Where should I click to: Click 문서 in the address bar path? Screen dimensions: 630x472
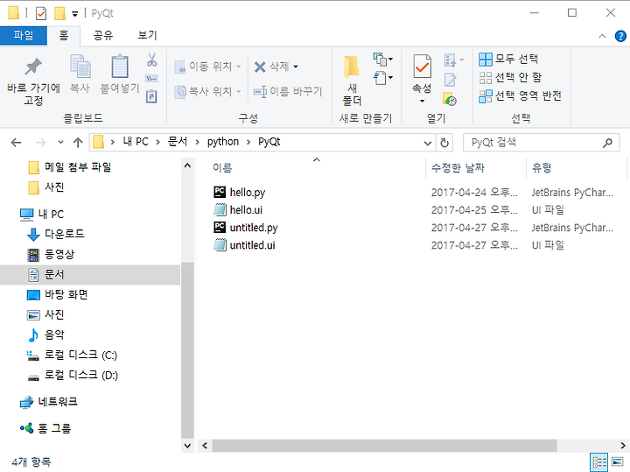pyautogui.click(x=177, y=142)
